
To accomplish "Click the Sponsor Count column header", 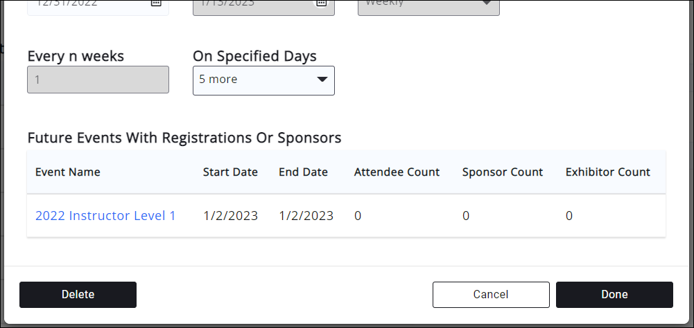I will click(503, 172).
